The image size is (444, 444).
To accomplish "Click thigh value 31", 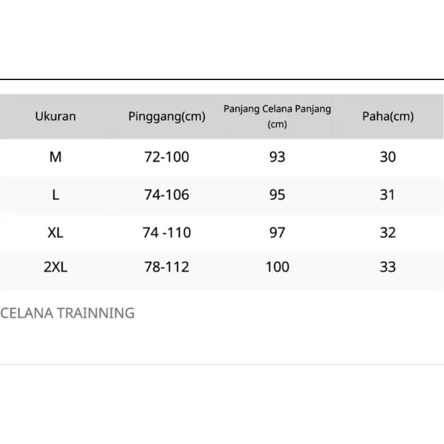I will point(387,195).
